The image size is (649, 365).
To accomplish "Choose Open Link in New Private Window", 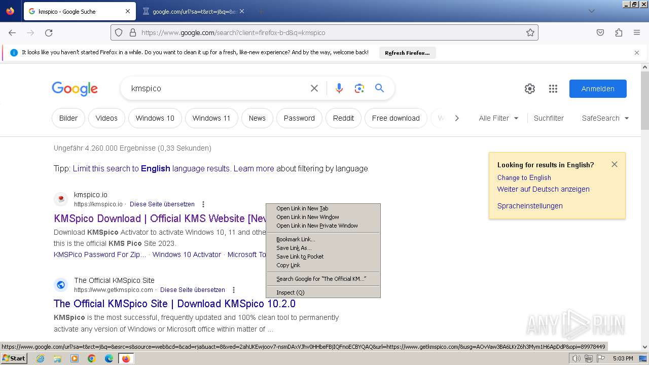I will 323,226.
